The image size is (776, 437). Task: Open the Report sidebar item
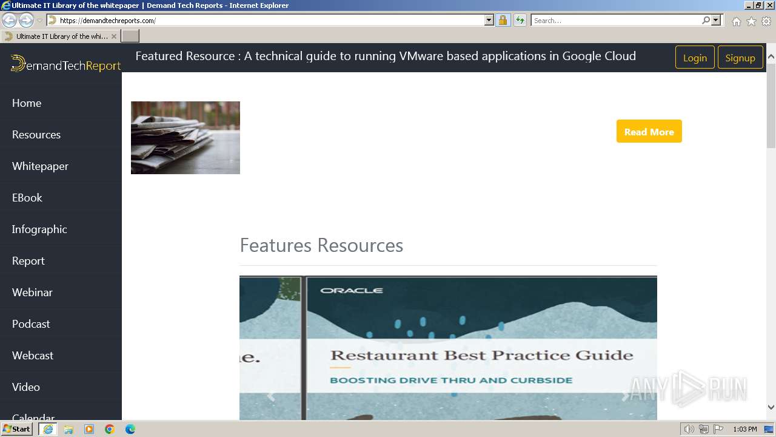[28, 261]
